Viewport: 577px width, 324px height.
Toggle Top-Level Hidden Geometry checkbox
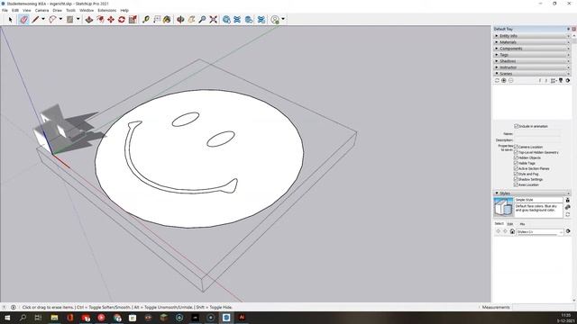click(x=516, y=152)
